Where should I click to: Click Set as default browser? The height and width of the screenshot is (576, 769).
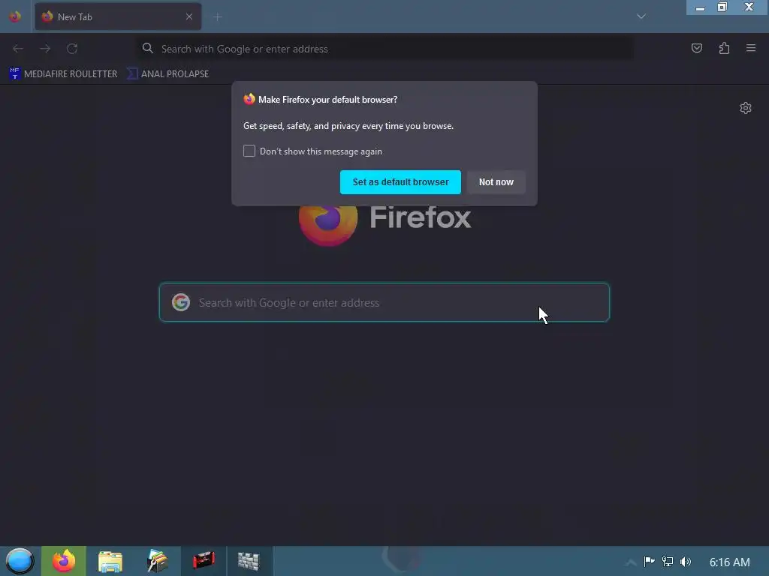pos(400,182)
